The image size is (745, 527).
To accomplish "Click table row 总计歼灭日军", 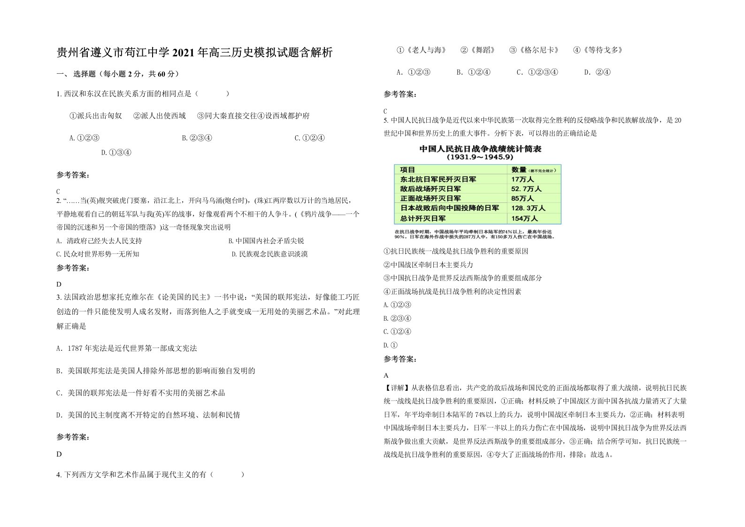I will pos(478,219).
